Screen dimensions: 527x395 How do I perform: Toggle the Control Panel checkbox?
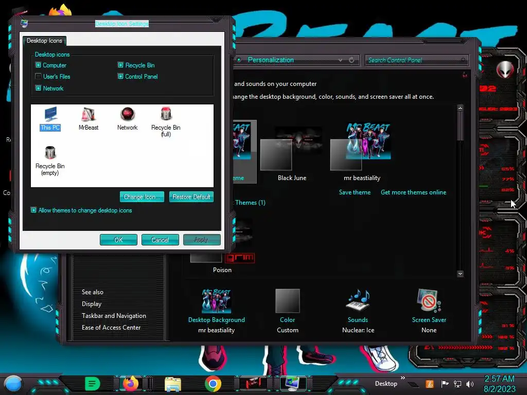(120, 76)
